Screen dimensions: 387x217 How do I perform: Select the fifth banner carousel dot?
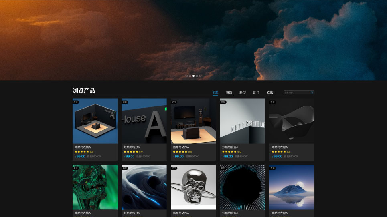(201, 76)
